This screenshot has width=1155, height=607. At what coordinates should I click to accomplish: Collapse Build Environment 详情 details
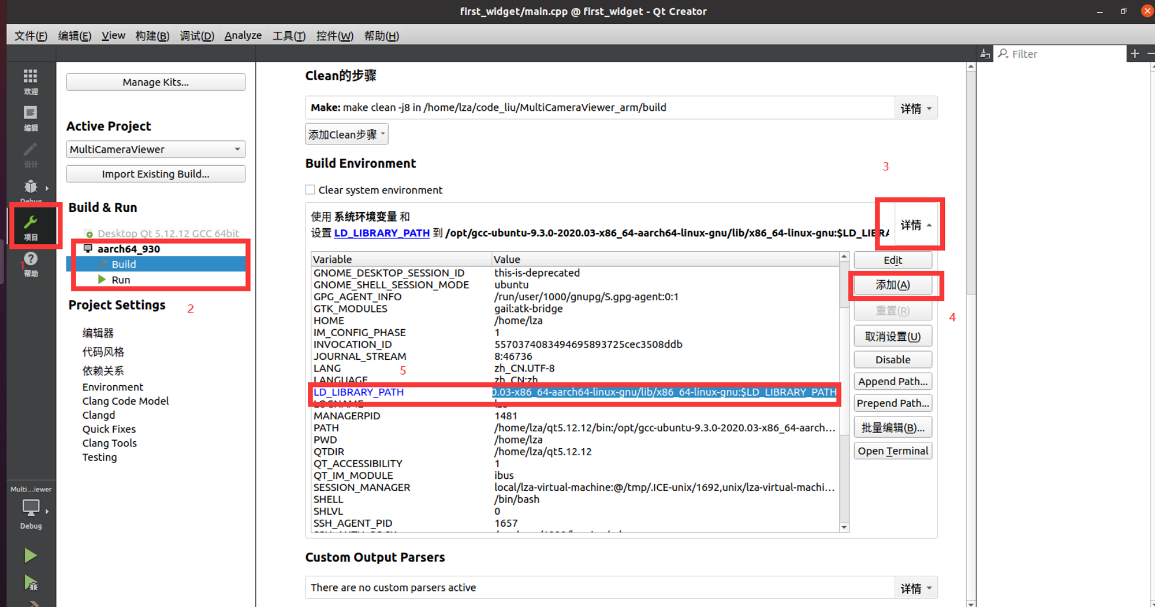[x=916, y=225]
